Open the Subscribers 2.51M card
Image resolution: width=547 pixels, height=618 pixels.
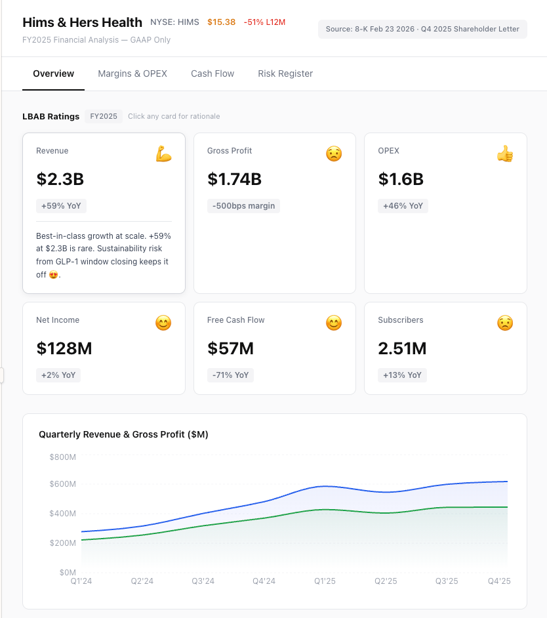[445, 348]
